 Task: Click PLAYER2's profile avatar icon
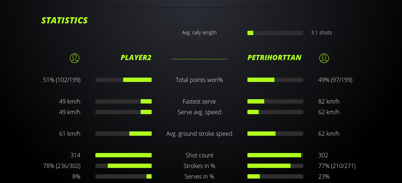pos(75,58)
